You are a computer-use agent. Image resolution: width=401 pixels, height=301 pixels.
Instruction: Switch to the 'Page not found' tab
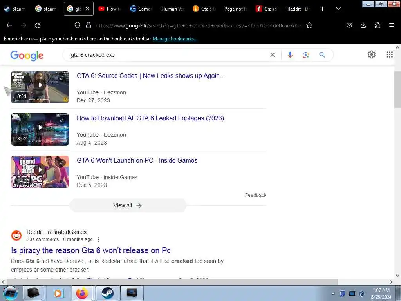(x=235, y=9)
